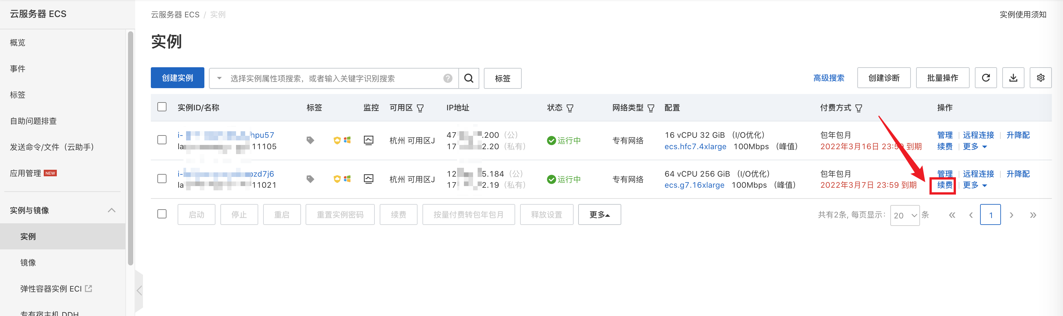
Task: Click the 付费方式 column filter icon
Action: (858, 108)
